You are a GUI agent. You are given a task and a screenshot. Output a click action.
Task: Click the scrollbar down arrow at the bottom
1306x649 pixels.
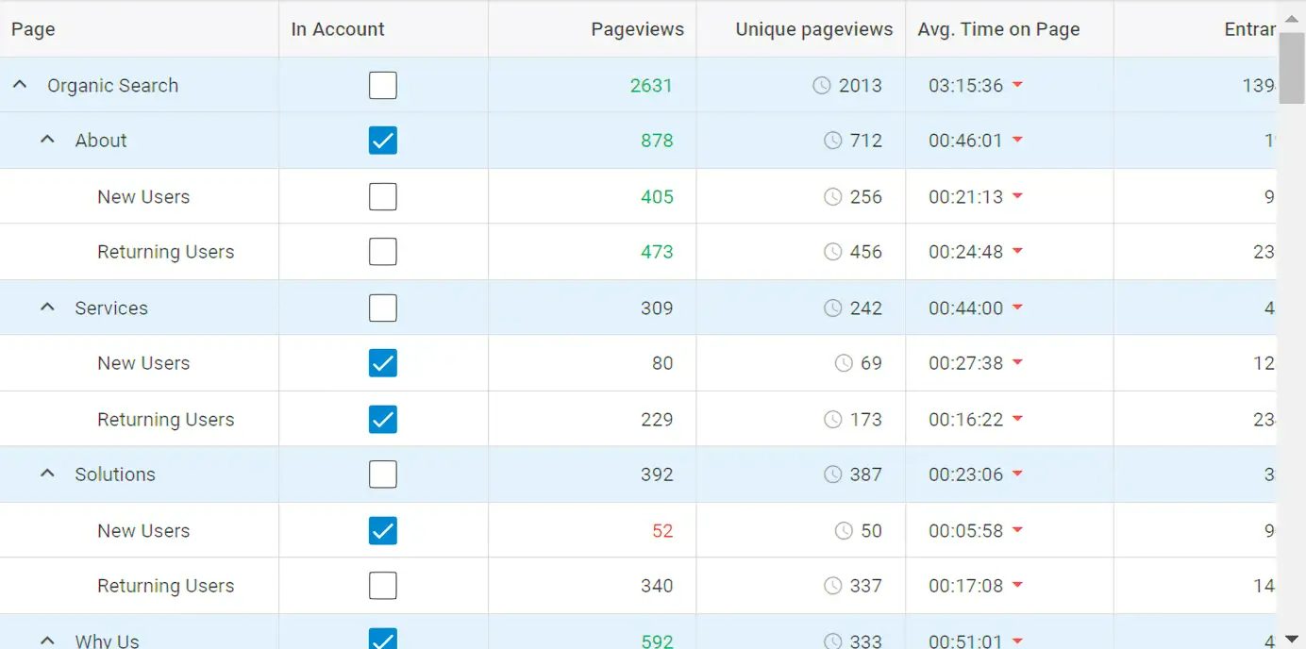[1291, 639]
